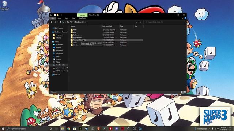
Task: Open Customize Quick Access Toolbar dropdown
Action: point(60,15)
